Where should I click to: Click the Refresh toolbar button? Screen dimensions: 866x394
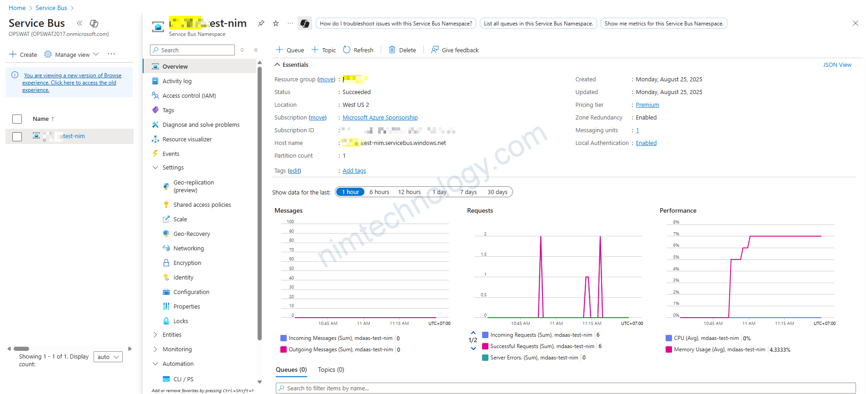point(358,50)
